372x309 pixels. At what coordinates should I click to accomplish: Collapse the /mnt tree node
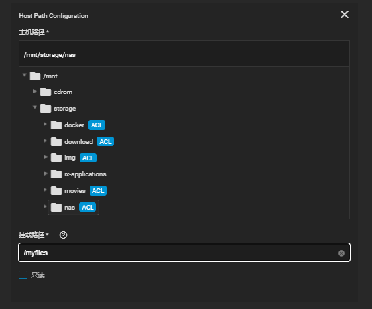(24, 75)
